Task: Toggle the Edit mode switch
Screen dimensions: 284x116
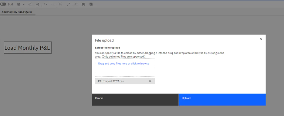Action: [x=3, y=4]
